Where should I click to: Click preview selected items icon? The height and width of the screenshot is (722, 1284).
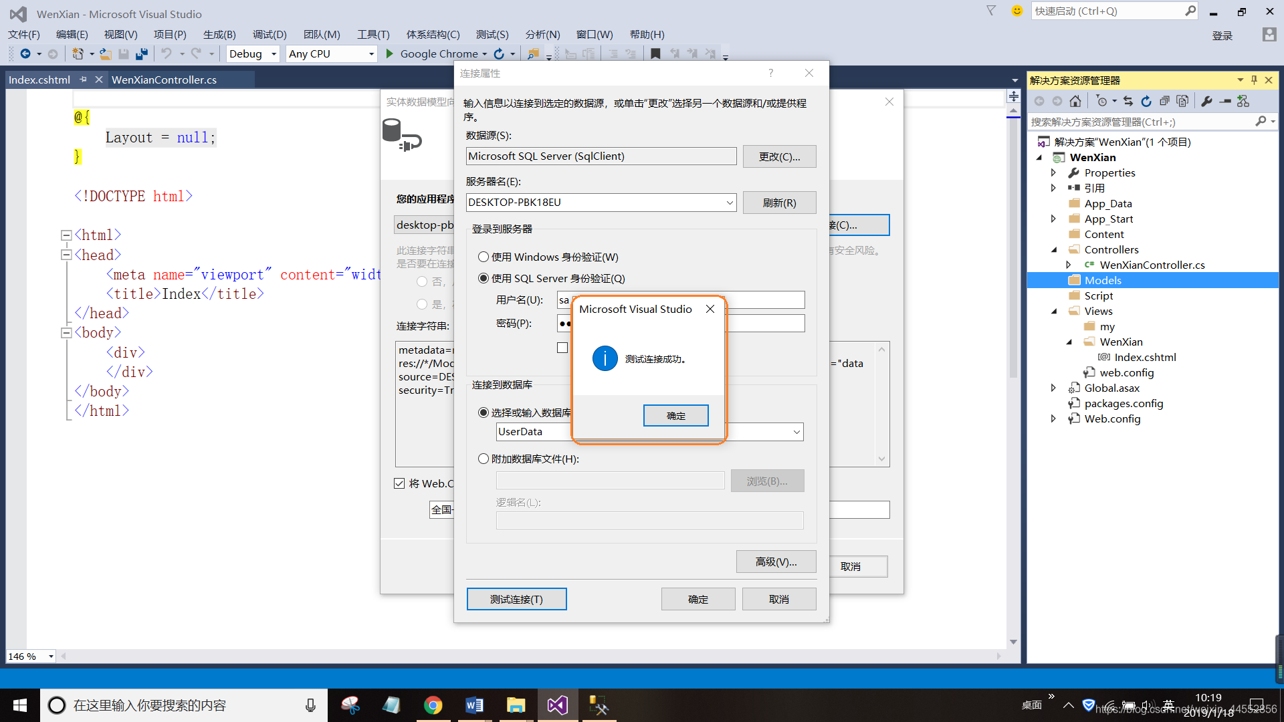click(1225, 101)
